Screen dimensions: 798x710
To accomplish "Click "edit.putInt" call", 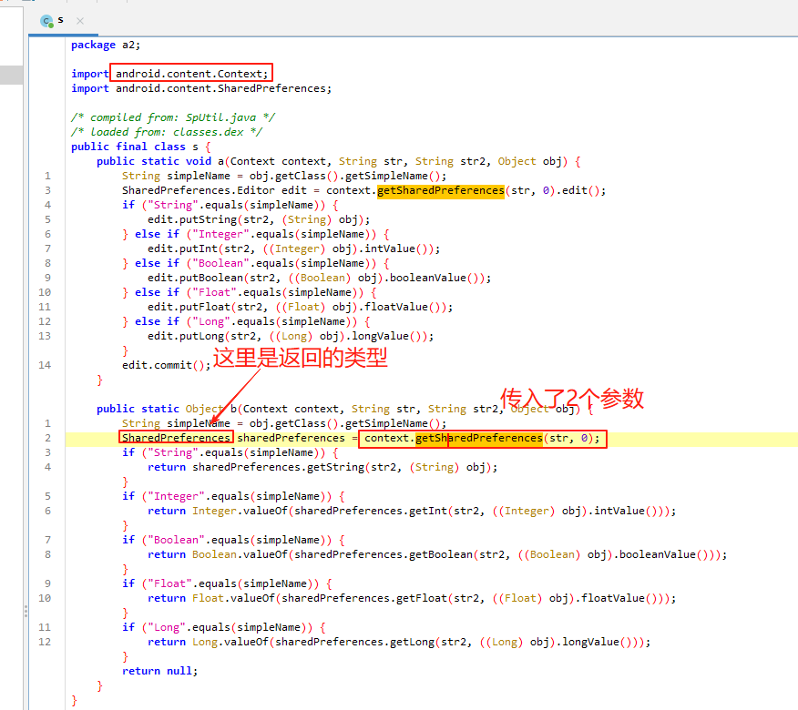I will pyautogui.click(x=183, y=248).
